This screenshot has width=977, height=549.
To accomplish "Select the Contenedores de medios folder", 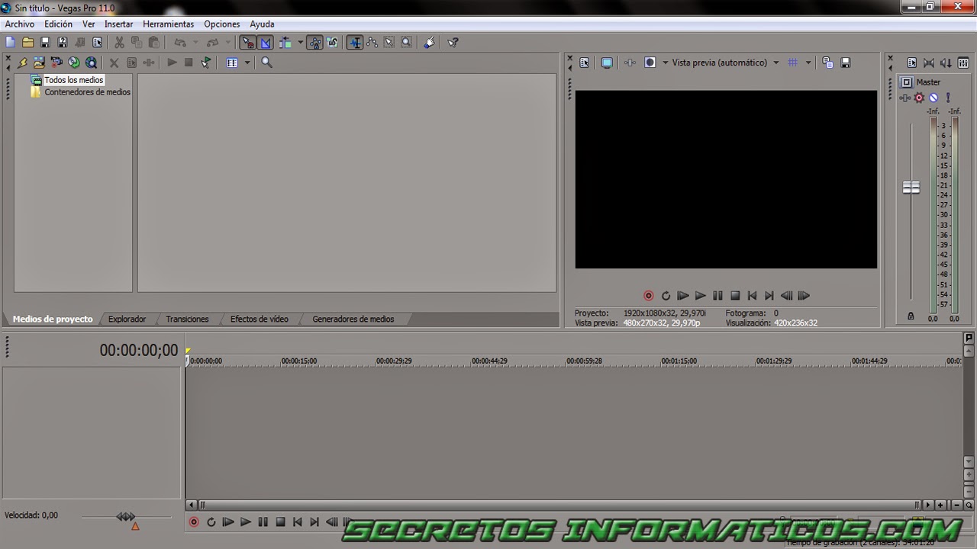I will (87, 92).
